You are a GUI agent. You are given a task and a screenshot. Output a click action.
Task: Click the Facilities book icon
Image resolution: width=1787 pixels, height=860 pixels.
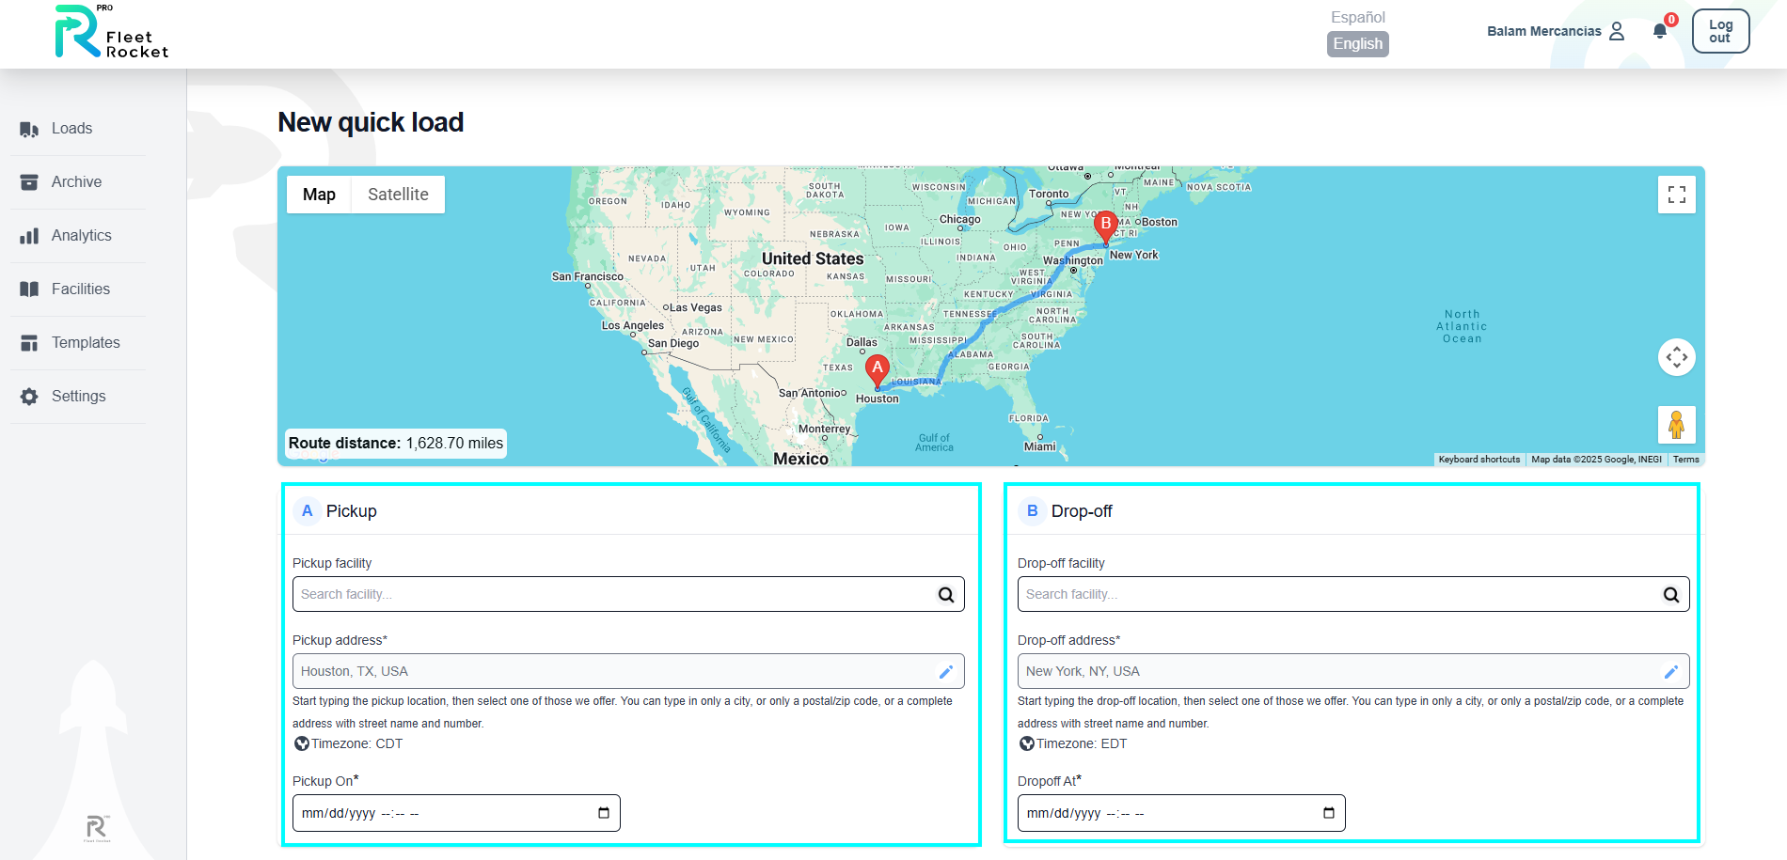click(29, 289)
